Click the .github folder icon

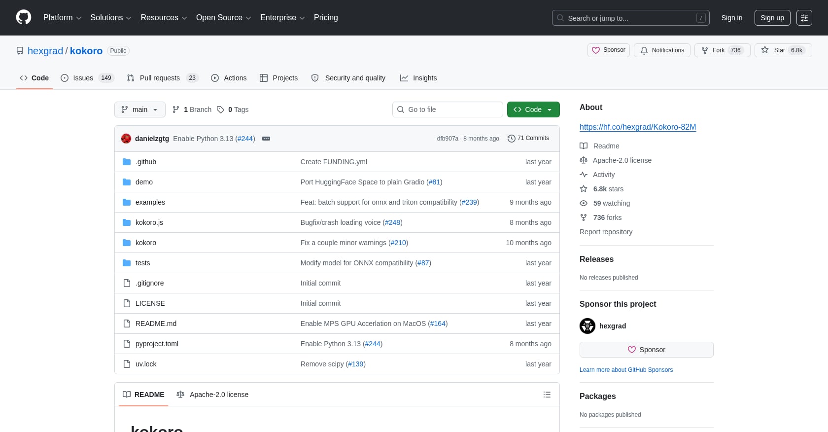pos(127,162)
